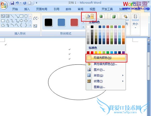
Task: Apply the black shape style
Action: coord(48,22)
